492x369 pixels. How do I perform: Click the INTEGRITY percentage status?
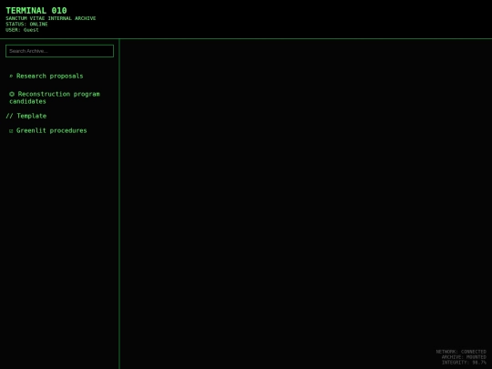(x=464, y=363)
